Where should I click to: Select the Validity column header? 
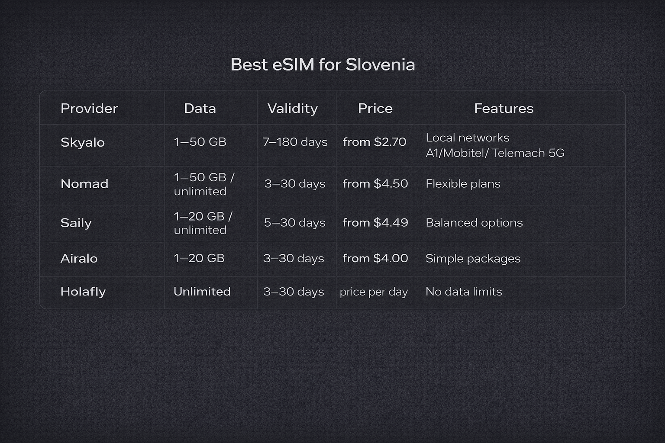(x=292, y=108)
